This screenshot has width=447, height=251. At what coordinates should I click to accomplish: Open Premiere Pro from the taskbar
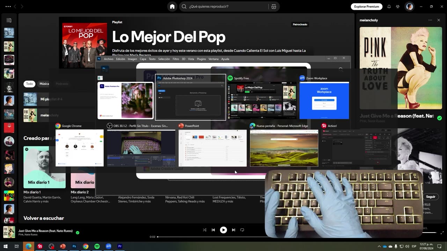pyautogui.click(x=120, y=246)
